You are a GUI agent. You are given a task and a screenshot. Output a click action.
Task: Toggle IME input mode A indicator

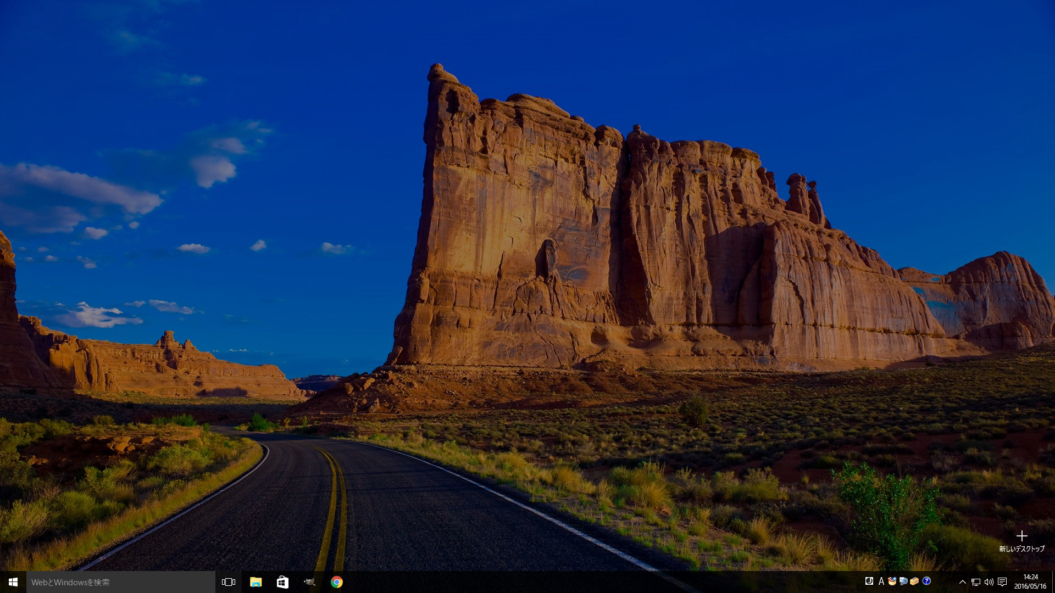[x=881, y=581]
